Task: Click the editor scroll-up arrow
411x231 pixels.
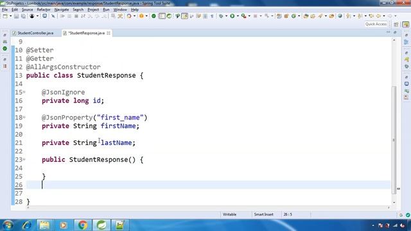Action: (x=394, y=40)
